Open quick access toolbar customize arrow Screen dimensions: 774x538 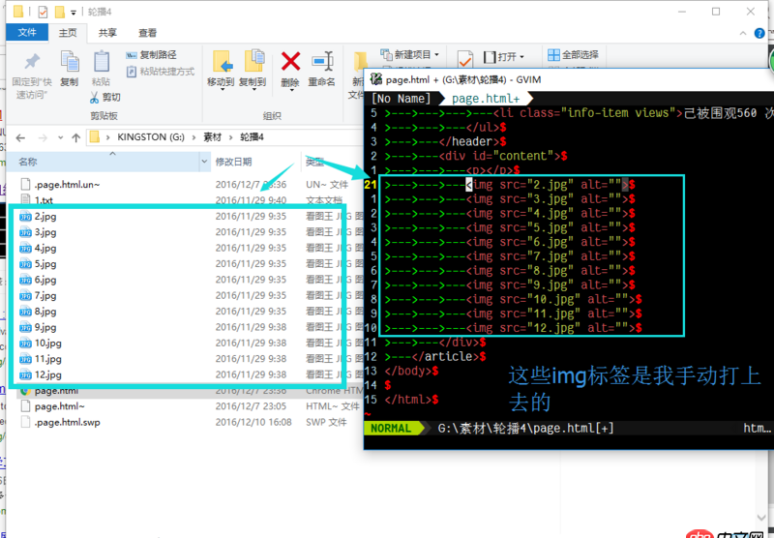click(x=74, y=13)
